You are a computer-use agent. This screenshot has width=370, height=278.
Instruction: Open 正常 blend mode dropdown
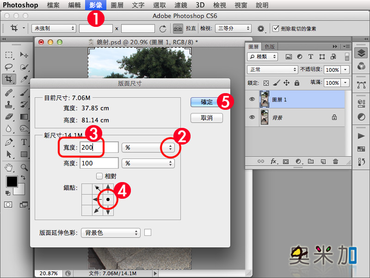(272, 69)
